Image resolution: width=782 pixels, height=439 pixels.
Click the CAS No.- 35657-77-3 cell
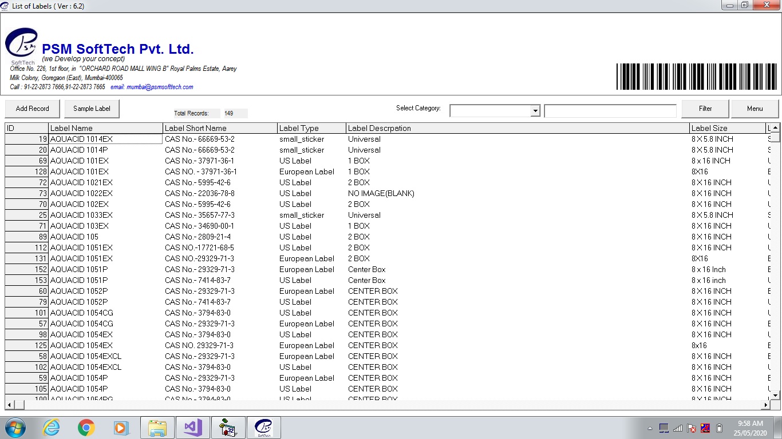click(x=220, y=215)
